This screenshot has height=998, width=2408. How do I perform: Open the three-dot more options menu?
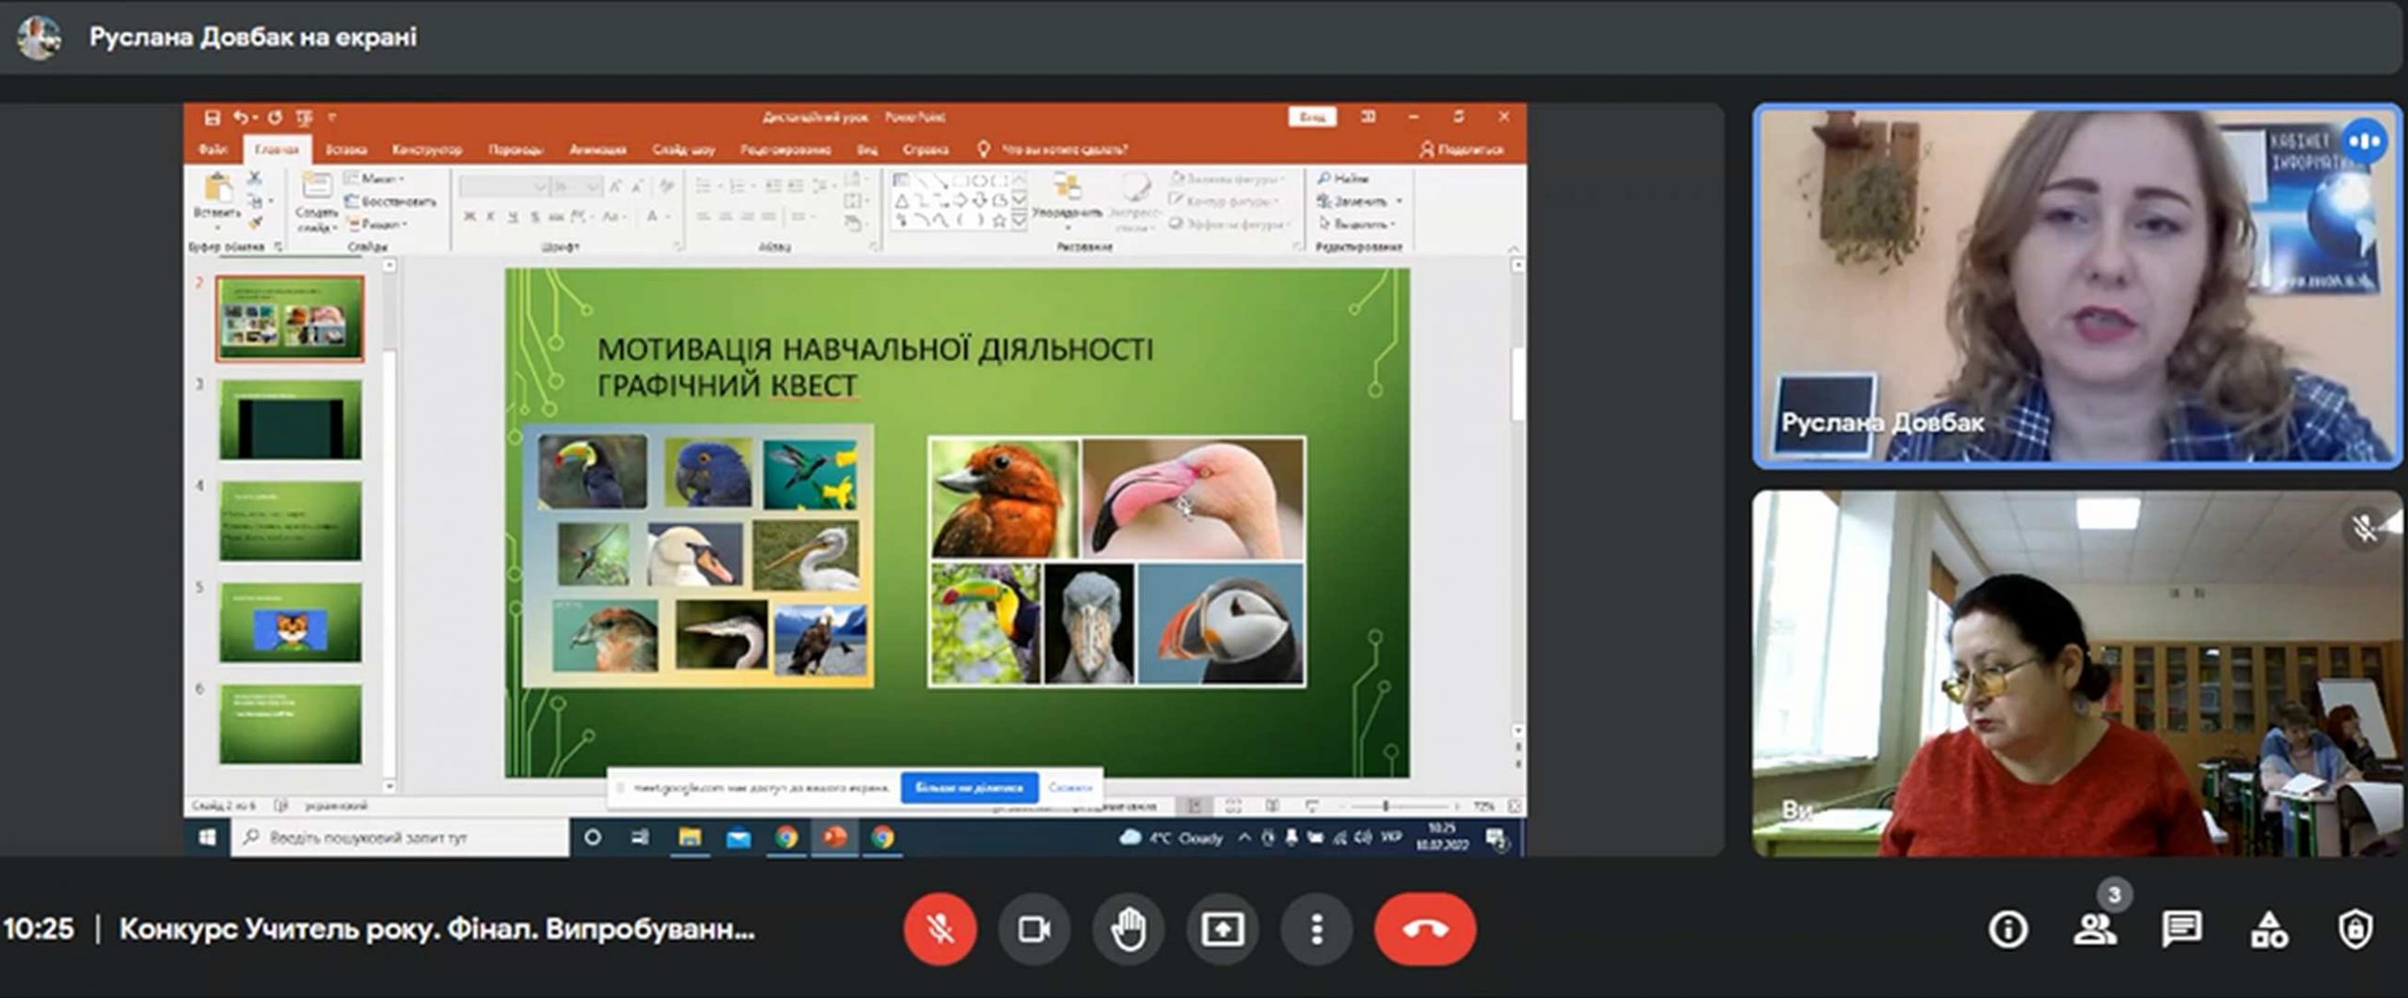point(1316,929)
